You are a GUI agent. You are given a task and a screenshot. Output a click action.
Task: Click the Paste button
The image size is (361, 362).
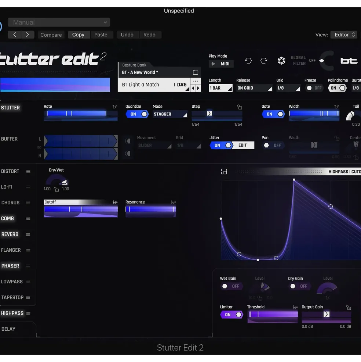coord(101,35)
